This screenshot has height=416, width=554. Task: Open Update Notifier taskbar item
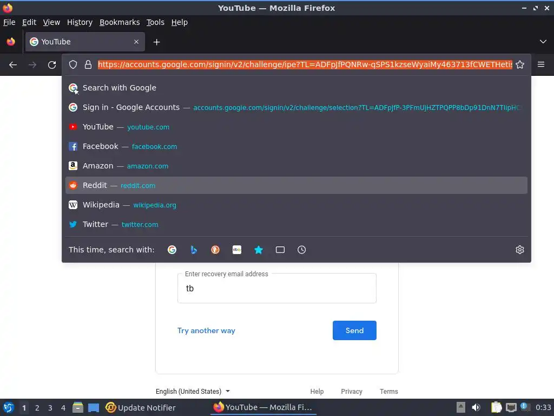tap(140, 408)
